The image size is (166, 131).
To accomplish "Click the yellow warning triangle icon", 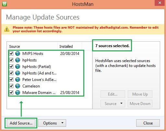I will click(7, 29).
